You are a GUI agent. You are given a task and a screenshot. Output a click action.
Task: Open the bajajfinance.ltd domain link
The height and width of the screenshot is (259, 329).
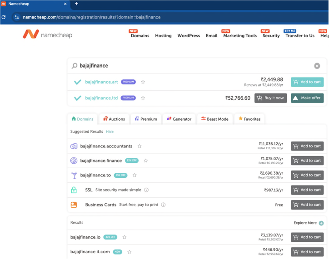pyautogui.click(x=101, y=98)
